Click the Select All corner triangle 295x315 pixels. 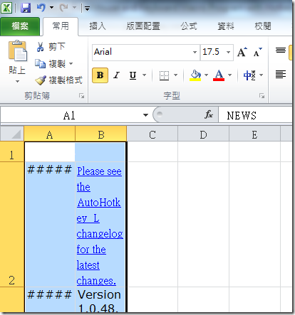(12, 134)
